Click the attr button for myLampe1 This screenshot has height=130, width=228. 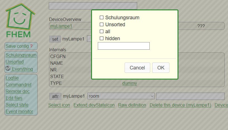click(55, 96)
